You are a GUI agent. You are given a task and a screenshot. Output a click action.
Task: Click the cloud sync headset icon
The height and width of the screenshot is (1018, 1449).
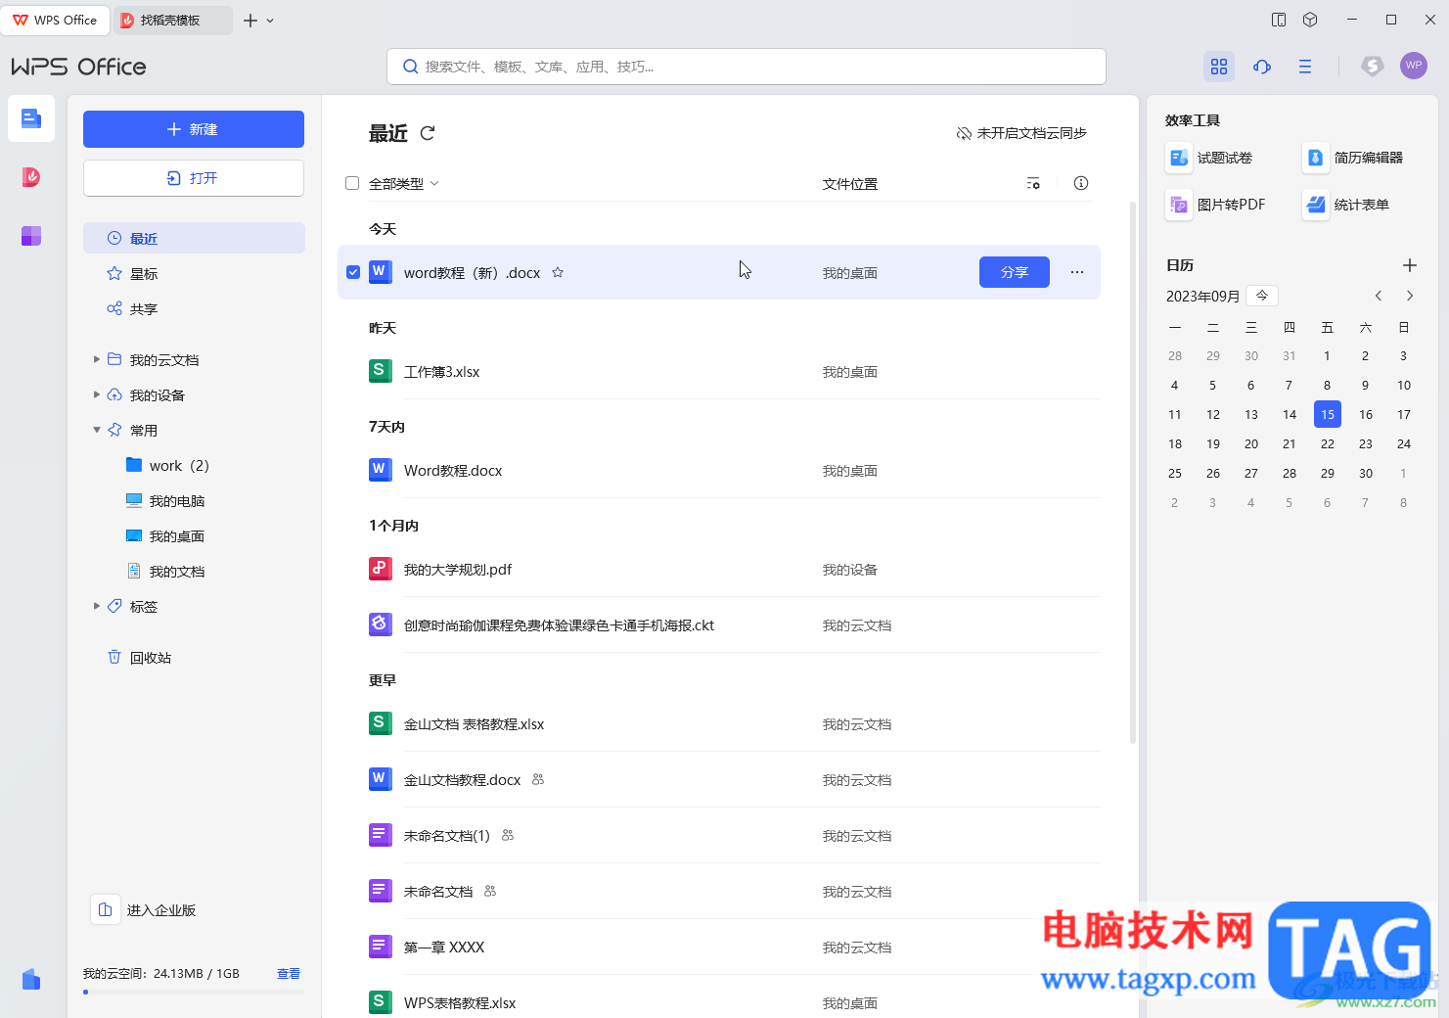point(1262,67)
